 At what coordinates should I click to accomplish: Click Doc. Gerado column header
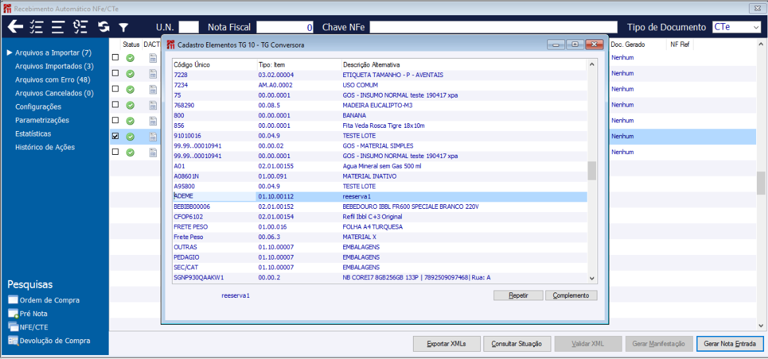tap(628, 45)
